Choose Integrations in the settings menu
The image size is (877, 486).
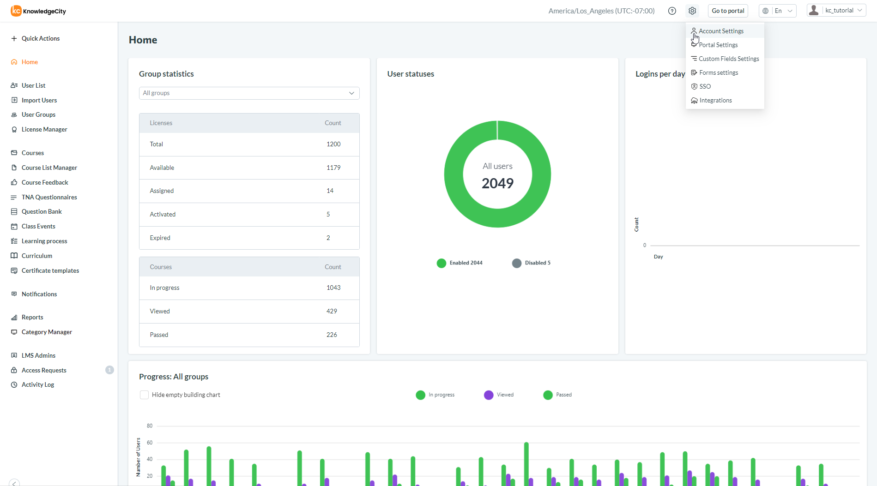click(715, 100)
